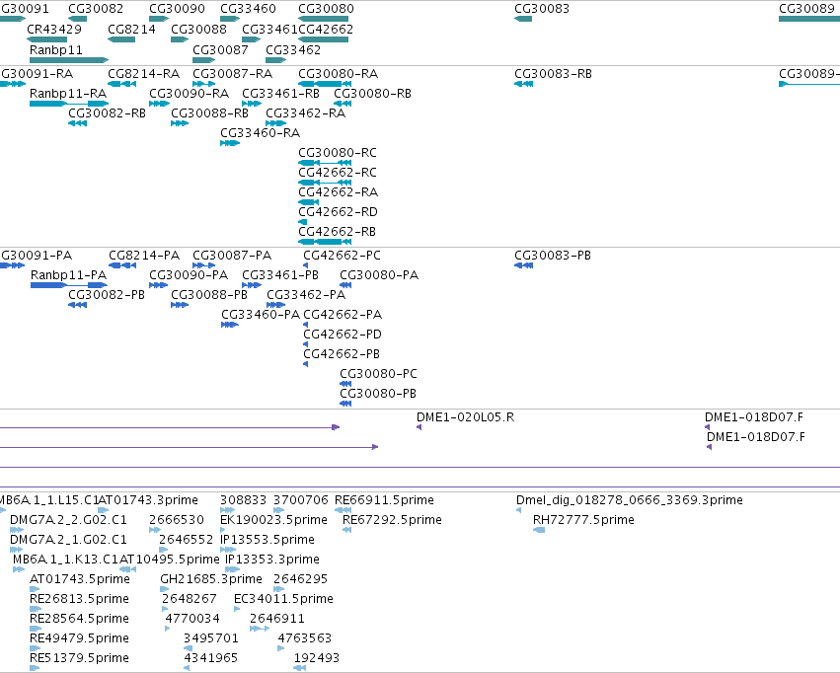840x673 pixels.
Task: Click the CG30087-PA protein label
Action: (x=232, y=256)
